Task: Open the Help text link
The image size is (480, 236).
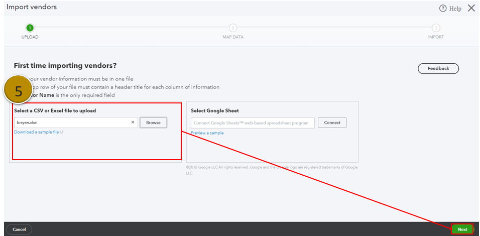Action: [455, 9]
